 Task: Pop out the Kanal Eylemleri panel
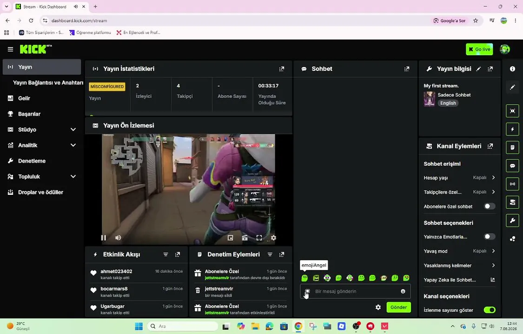(x=490, y=146)
